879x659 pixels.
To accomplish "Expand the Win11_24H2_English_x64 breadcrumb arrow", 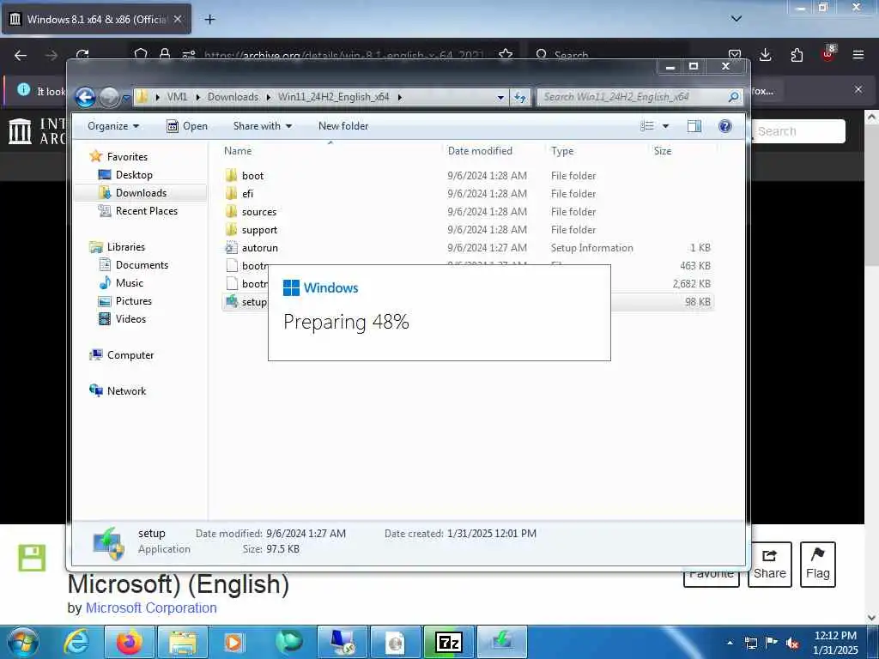I will tap(400, 98).
